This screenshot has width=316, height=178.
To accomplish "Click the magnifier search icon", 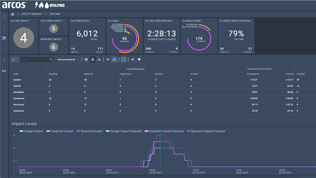I will tap(51, 59).
